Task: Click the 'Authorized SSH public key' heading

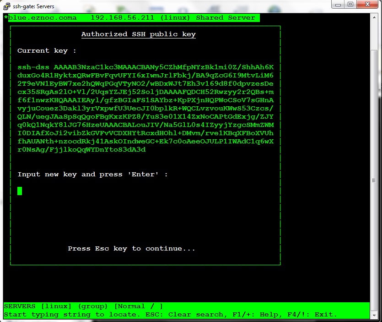Action: pos(138,34)
